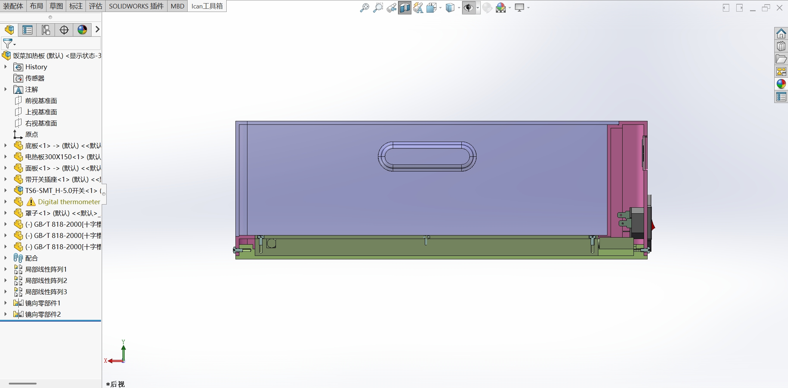Viewport: 788px width, 388px height.
Task: Click Zoom to Fit icon
Action: [x=364, y=7]
